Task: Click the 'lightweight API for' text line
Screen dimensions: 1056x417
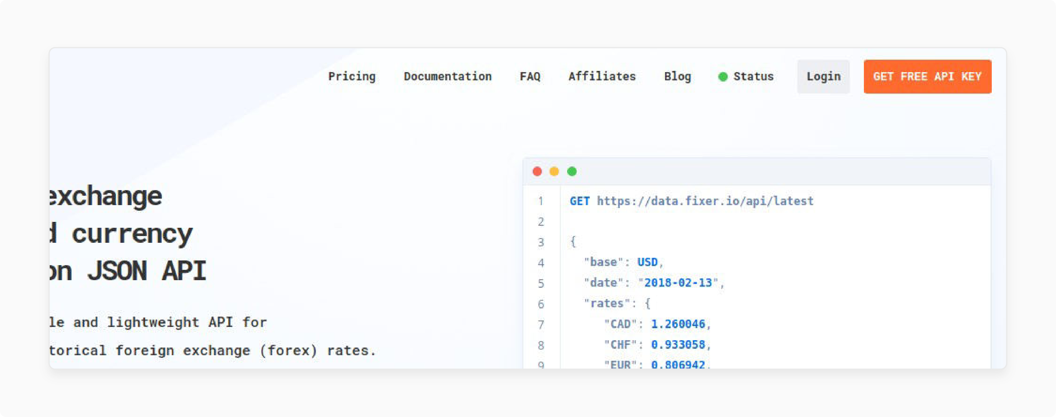Action: [187, 322]
